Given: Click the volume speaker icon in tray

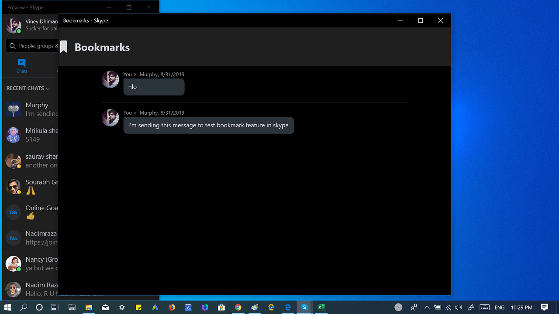Looking at the screenshot, I should (x=459, y=307).
